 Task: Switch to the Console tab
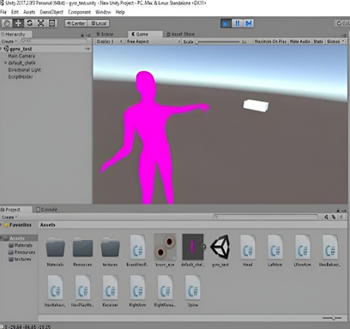click(x=46, y=210)
